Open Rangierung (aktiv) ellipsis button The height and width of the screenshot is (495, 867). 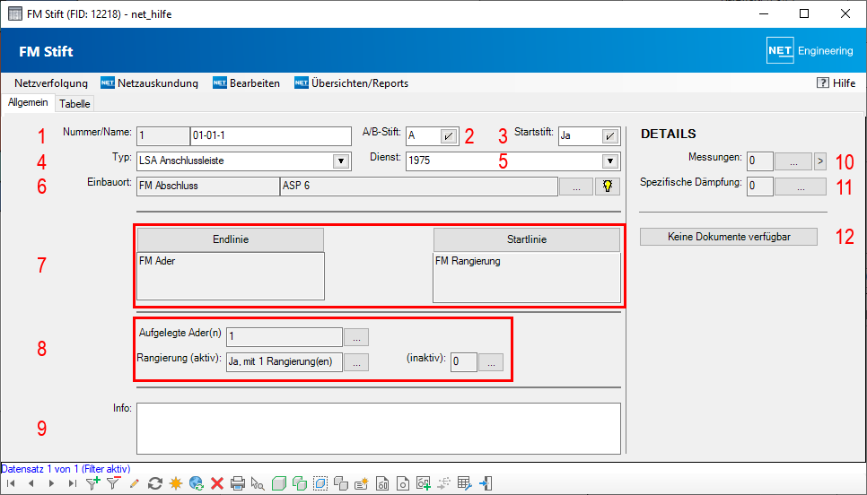coord(356,362)
